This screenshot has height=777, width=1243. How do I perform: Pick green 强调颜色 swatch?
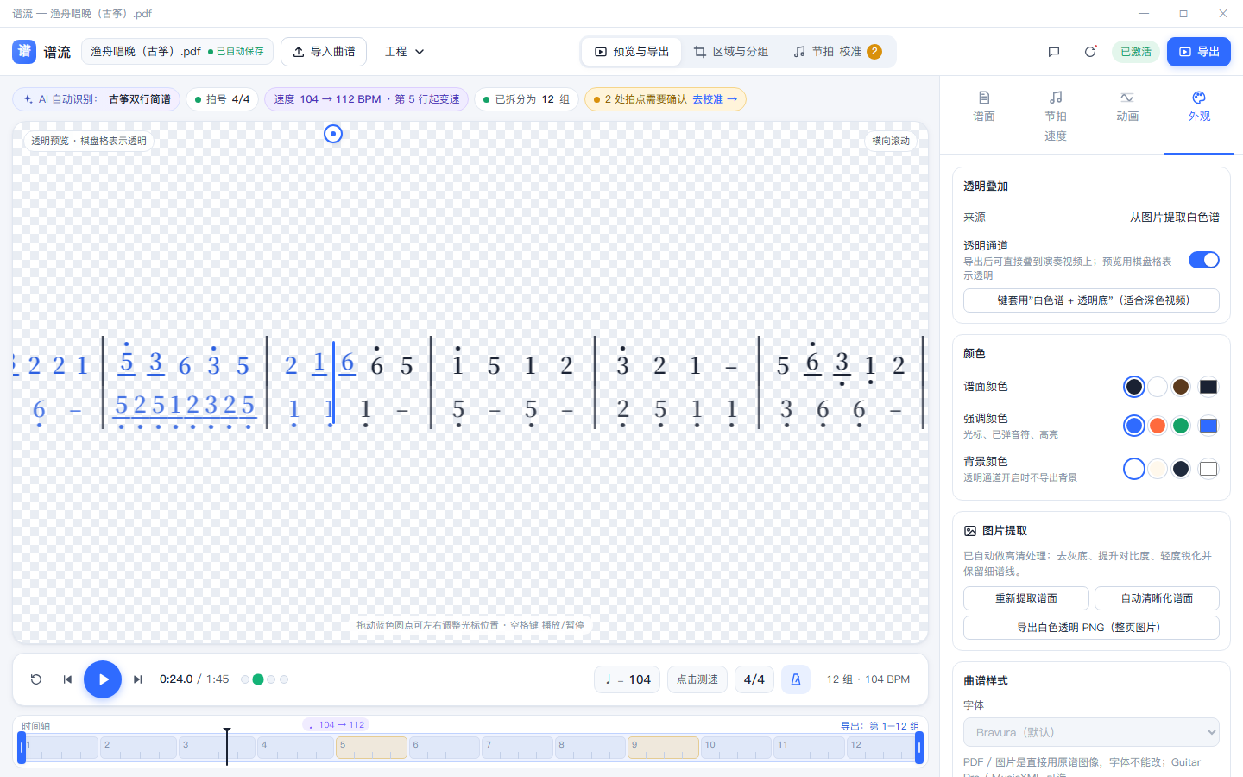(1181, 426)
